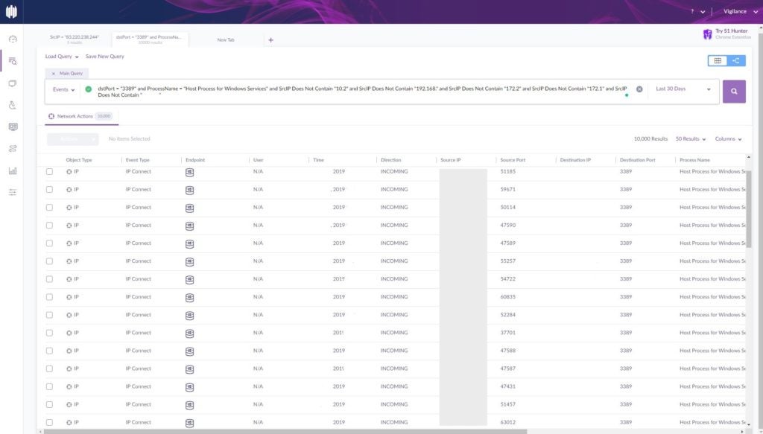
Task: Switch to graph view using the network toggle
Action: coord(736,60)
